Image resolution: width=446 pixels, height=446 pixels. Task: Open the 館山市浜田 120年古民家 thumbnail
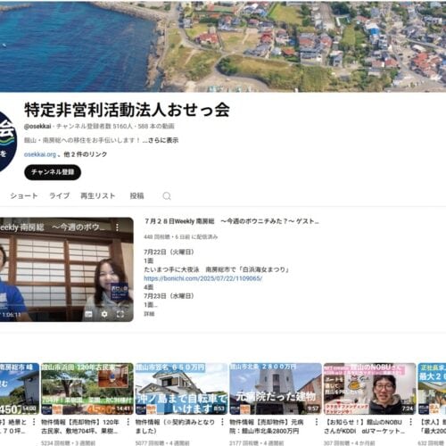(87, 389)
